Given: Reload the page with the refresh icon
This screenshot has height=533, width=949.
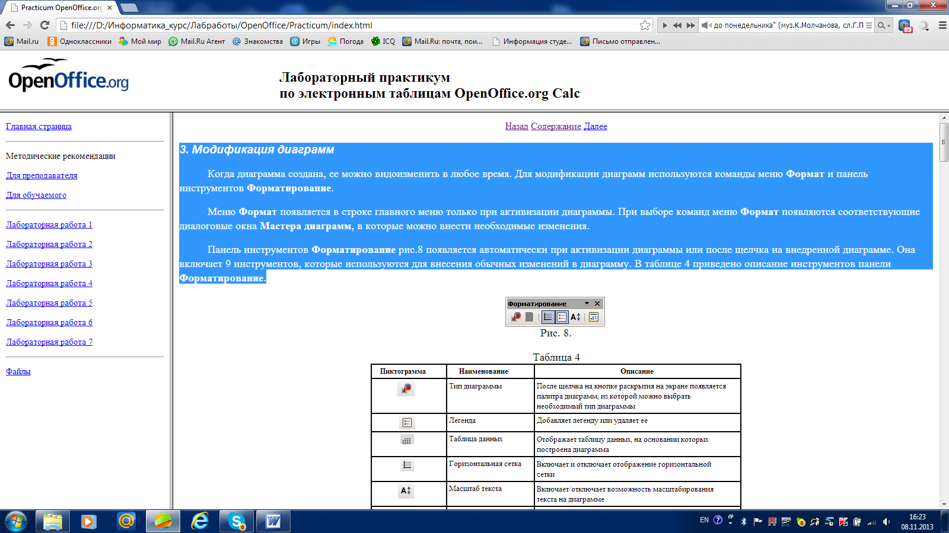Looking at the screenshot, I should point(44,25).
